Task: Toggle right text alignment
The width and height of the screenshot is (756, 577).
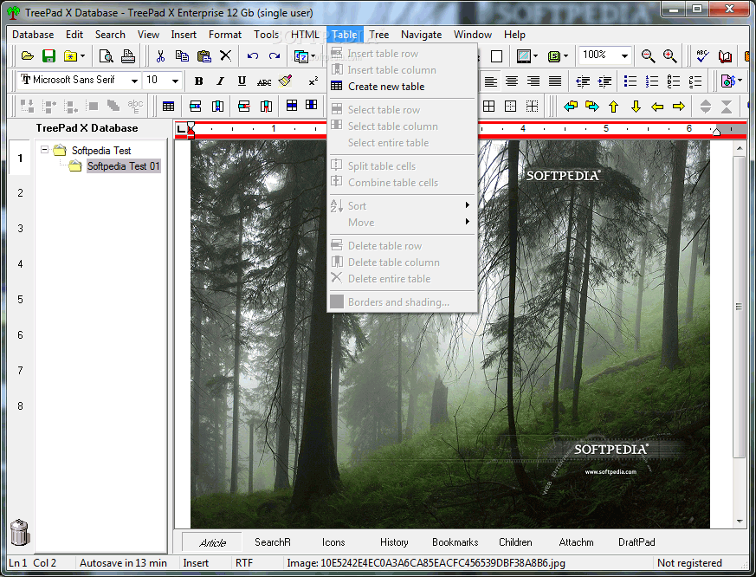Action: tap(533, 81)
